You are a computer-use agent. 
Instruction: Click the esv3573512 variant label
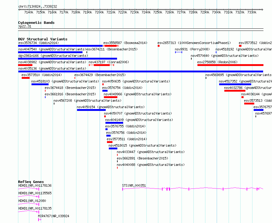pos(255,43)
